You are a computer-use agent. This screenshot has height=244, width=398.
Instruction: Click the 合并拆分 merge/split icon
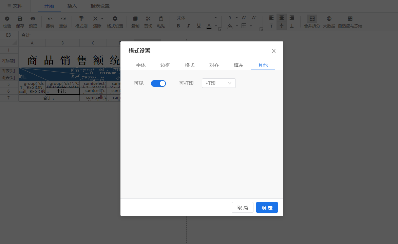tap(312, 19)
